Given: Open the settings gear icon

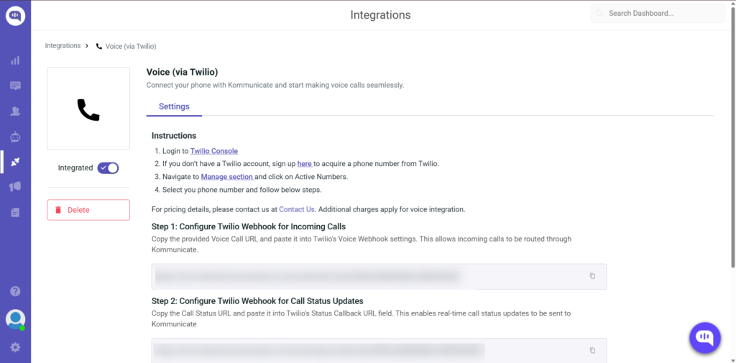Looking at the screenshot, I should point(16,347).
